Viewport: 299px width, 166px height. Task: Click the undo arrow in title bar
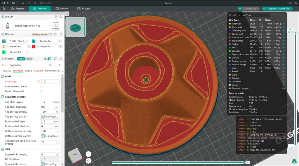29,3
